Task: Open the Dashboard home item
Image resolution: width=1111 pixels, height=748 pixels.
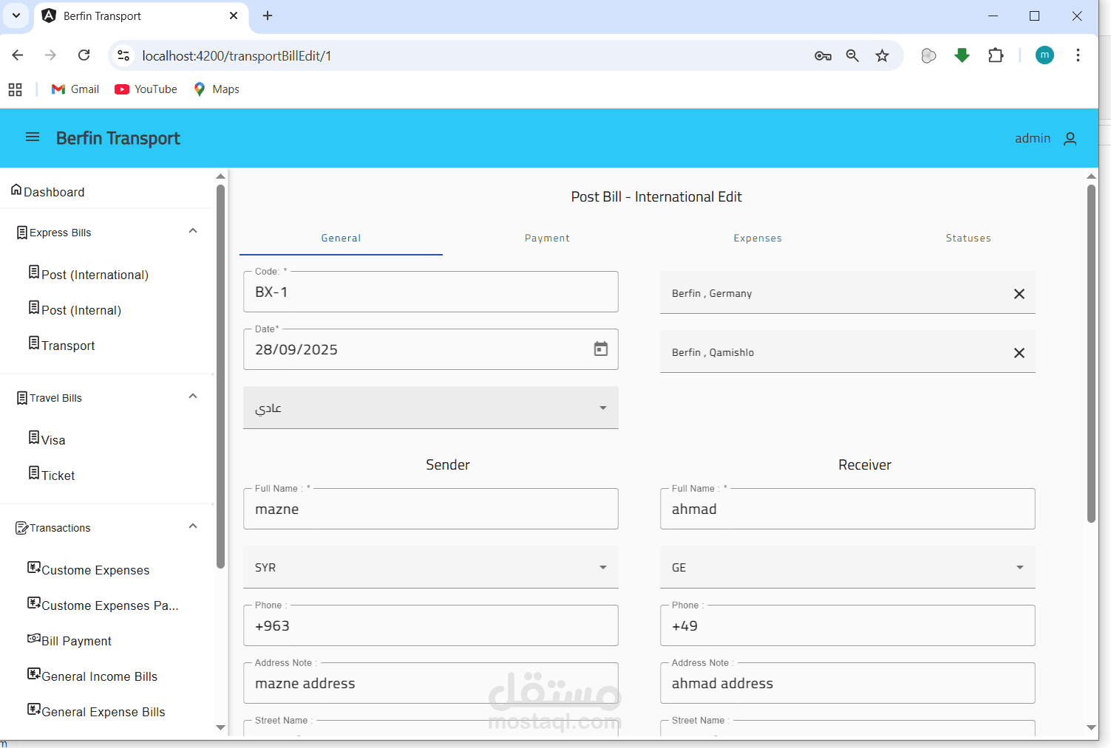Action: coord(48,191)
